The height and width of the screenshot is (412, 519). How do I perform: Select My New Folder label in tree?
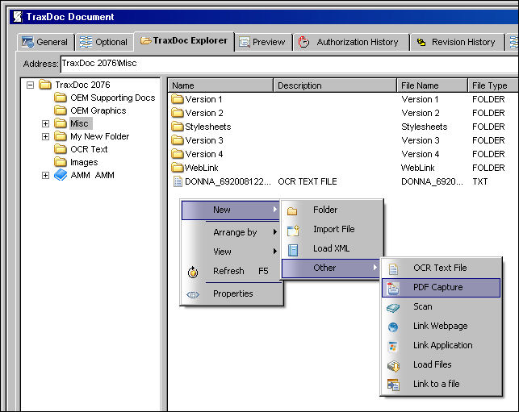(x=99, y=136)
